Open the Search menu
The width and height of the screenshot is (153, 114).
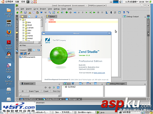[x=29, y=9]
